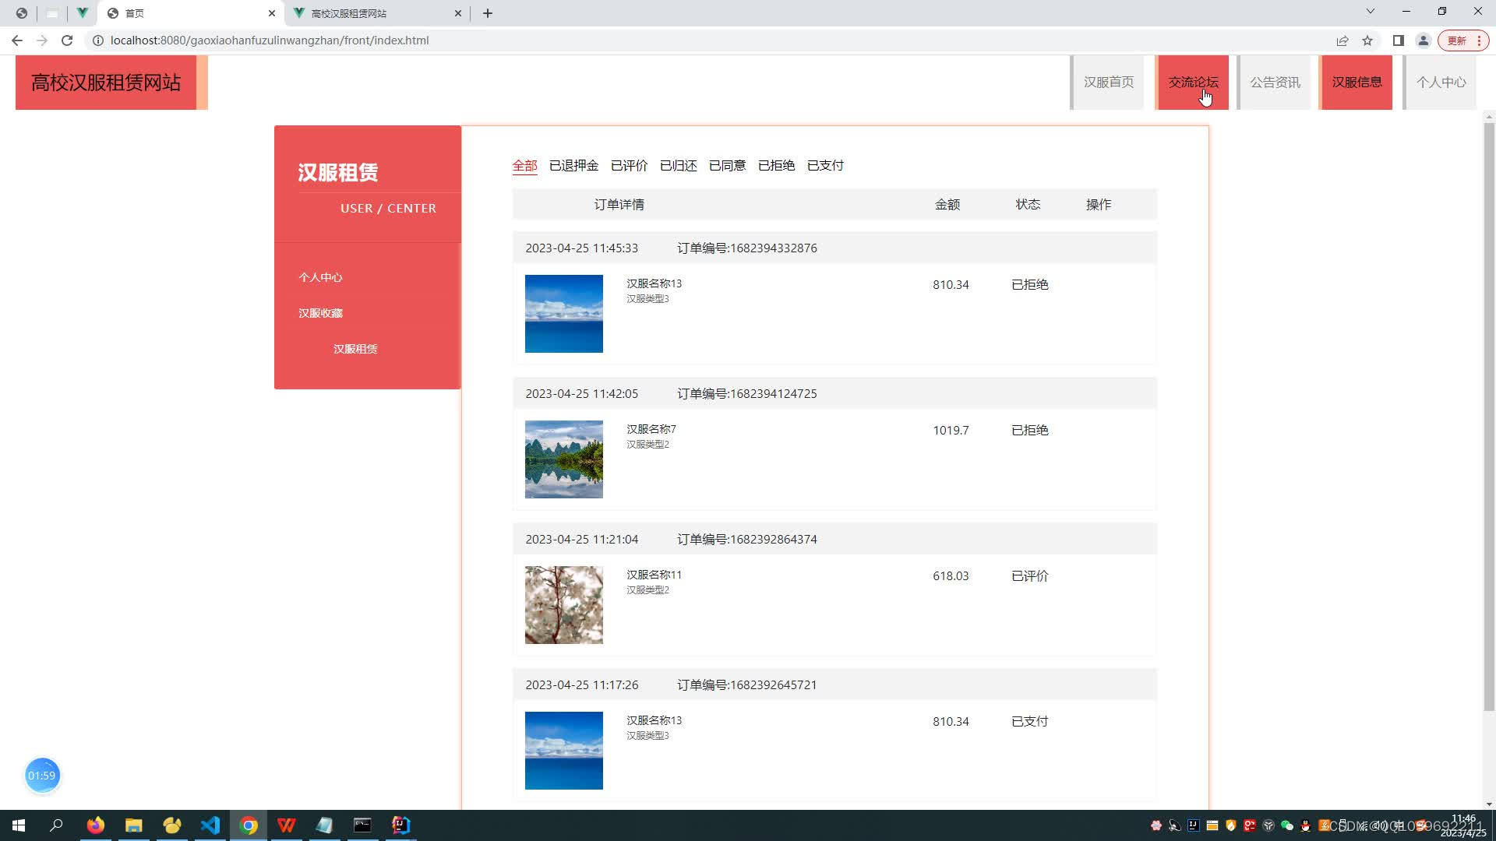Launch Visual Studio Code from taskbar
The width and height of the screenshot is (1496, 841).
coord(210,825)
